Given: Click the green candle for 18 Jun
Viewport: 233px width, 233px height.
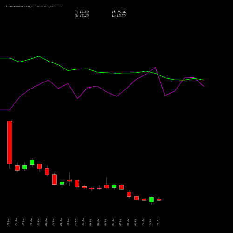Looking at the screenshot, I should click(32, 162).
